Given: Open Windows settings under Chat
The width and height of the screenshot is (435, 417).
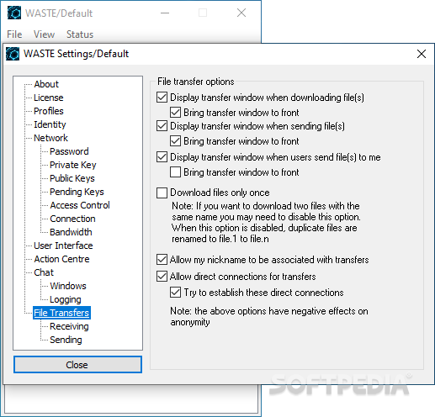Looking at the screenshot, I should click(x=68, y=286).
